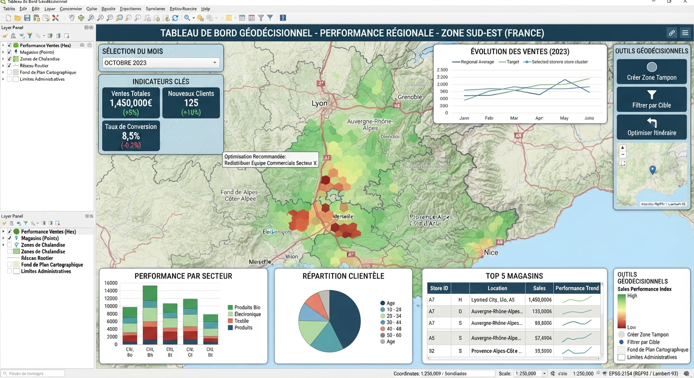The image size is (694, 378).
Task: Click blue funnel icon in lower Layer Panel
Action: point(26,223)
